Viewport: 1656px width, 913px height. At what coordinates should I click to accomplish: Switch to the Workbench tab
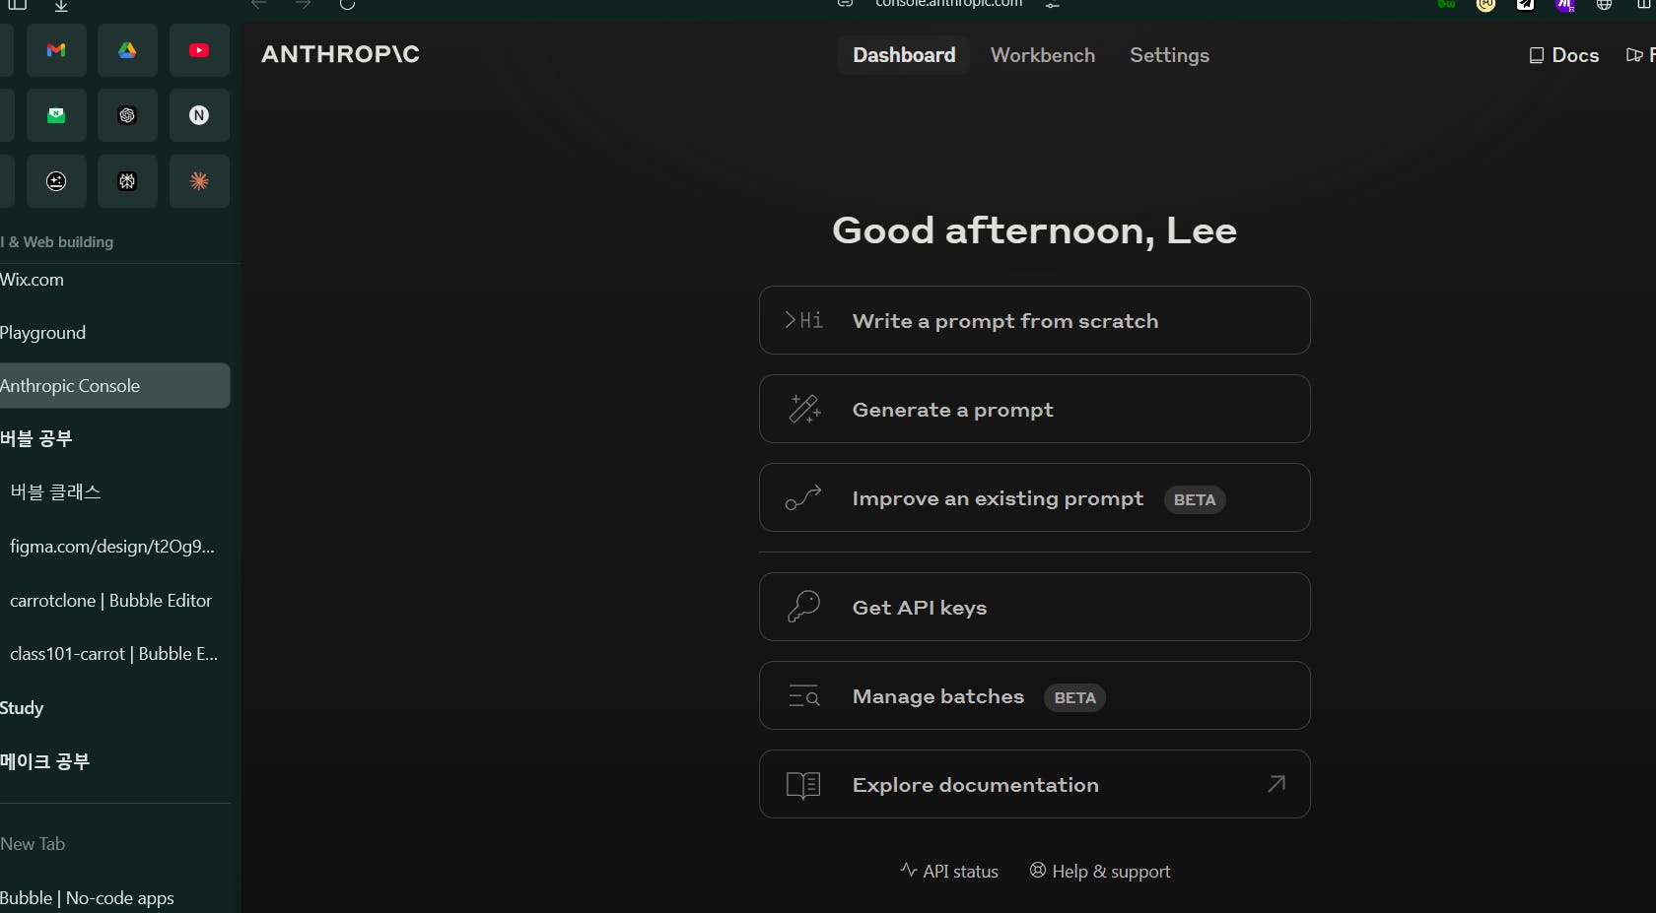(x=1043, y=55)
